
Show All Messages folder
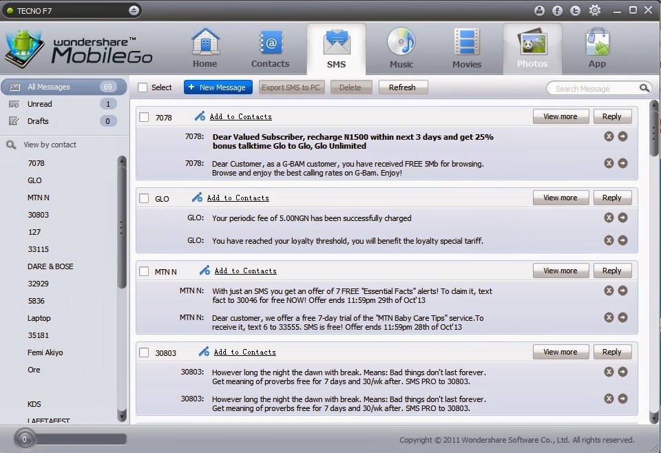64,87
